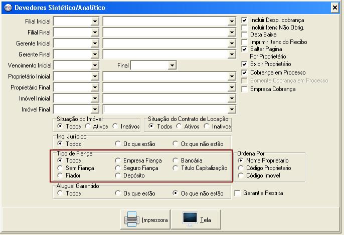
Task: Select Inativos under Situação do Contrato de Locação
Action: pos(207,126)
